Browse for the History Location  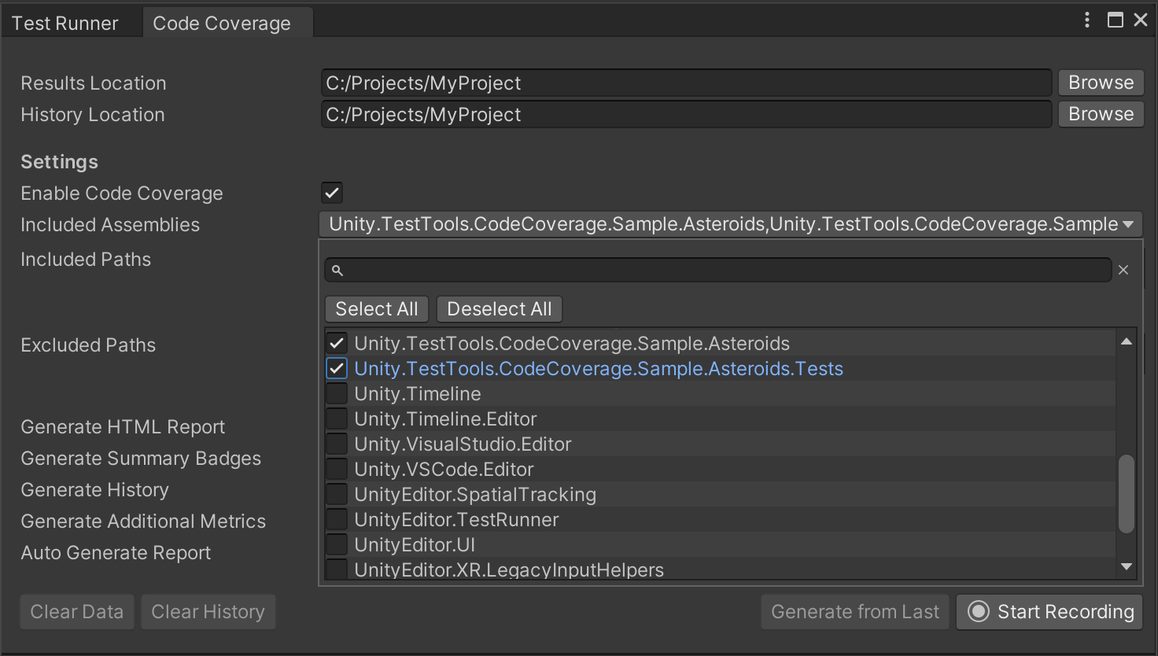tap(1101, 114)
